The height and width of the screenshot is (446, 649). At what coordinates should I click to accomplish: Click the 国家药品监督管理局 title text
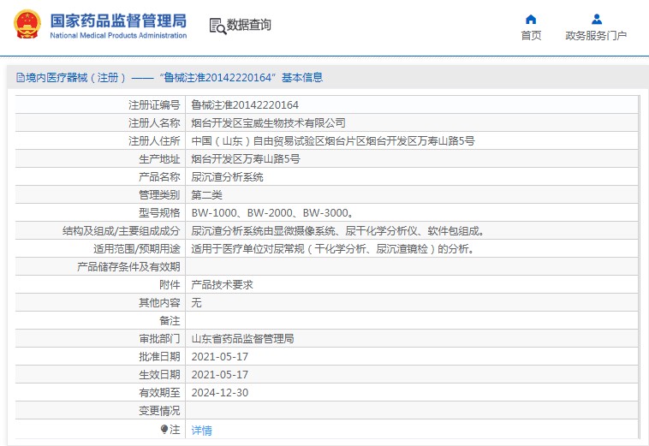click(x=117, y=20)
